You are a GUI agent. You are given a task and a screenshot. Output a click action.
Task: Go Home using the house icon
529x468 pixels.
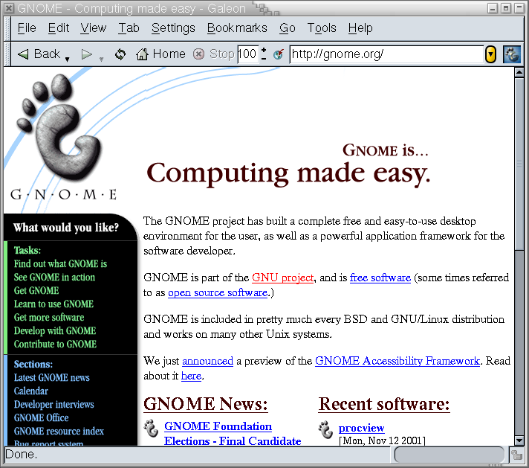tap(142, 54)
